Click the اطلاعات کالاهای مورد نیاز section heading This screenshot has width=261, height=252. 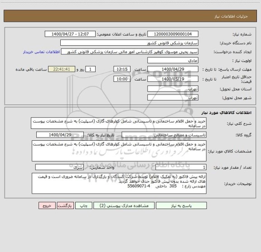pos(227,113)
